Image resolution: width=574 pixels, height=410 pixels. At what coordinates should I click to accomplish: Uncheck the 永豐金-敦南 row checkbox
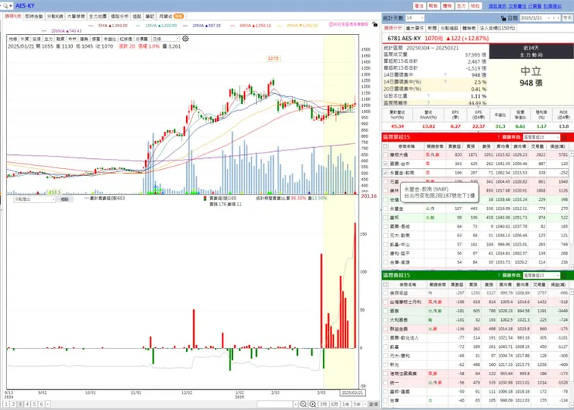tap(386, 173)
